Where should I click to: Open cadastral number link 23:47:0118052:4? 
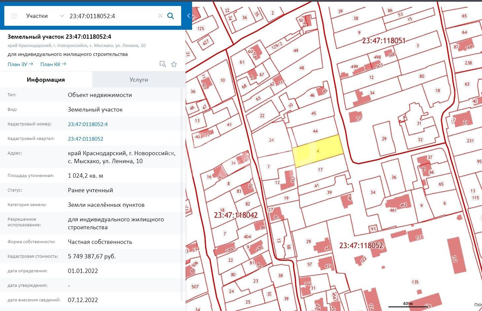88,124
